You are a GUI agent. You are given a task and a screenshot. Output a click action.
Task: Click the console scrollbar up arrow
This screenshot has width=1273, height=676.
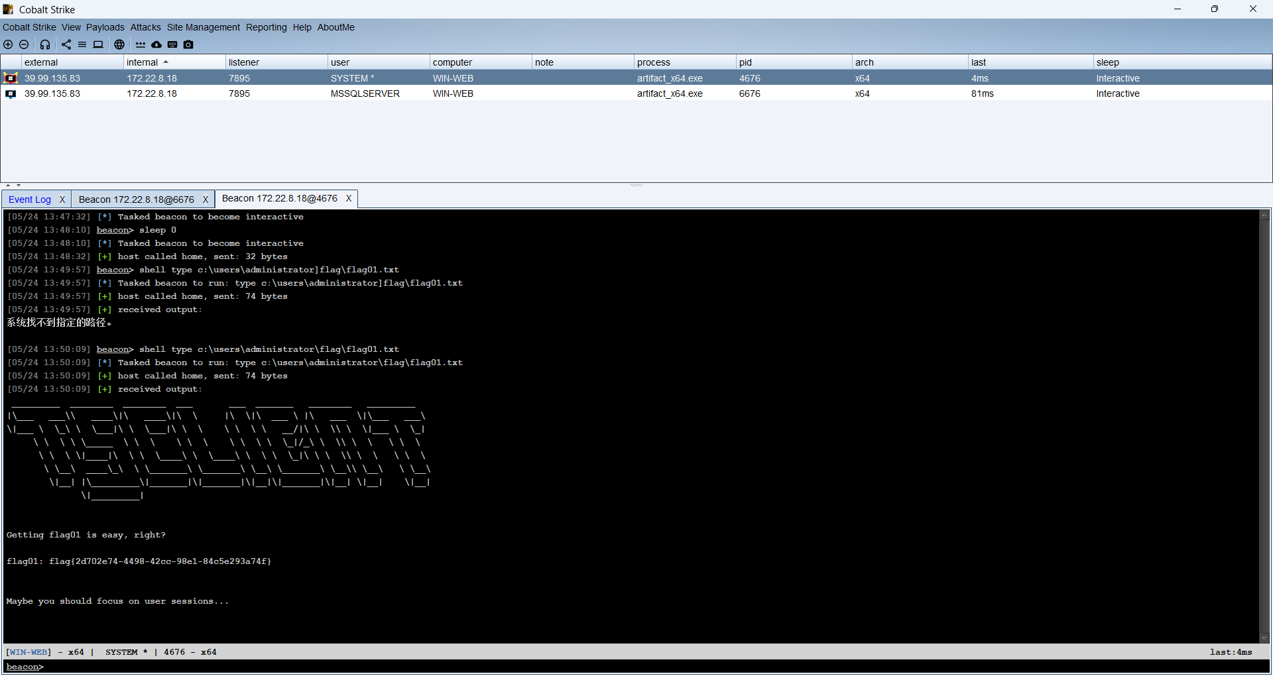click(x=1264, y=215)
